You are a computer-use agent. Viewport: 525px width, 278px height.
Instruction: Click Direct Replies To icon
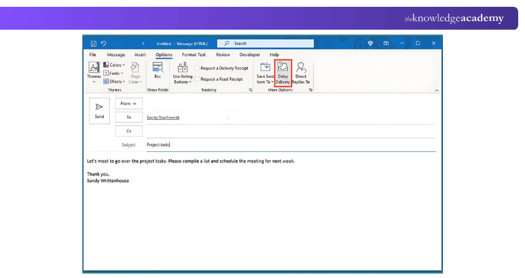click(x=301, y=73)
